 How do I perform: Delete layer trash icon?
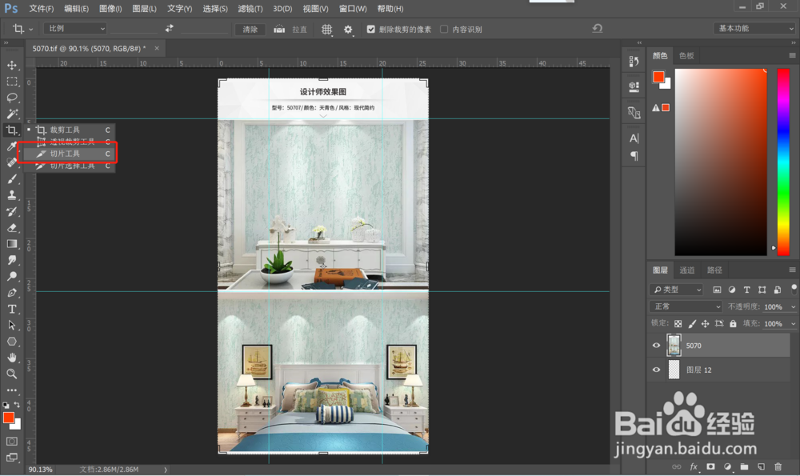[778, 466]
